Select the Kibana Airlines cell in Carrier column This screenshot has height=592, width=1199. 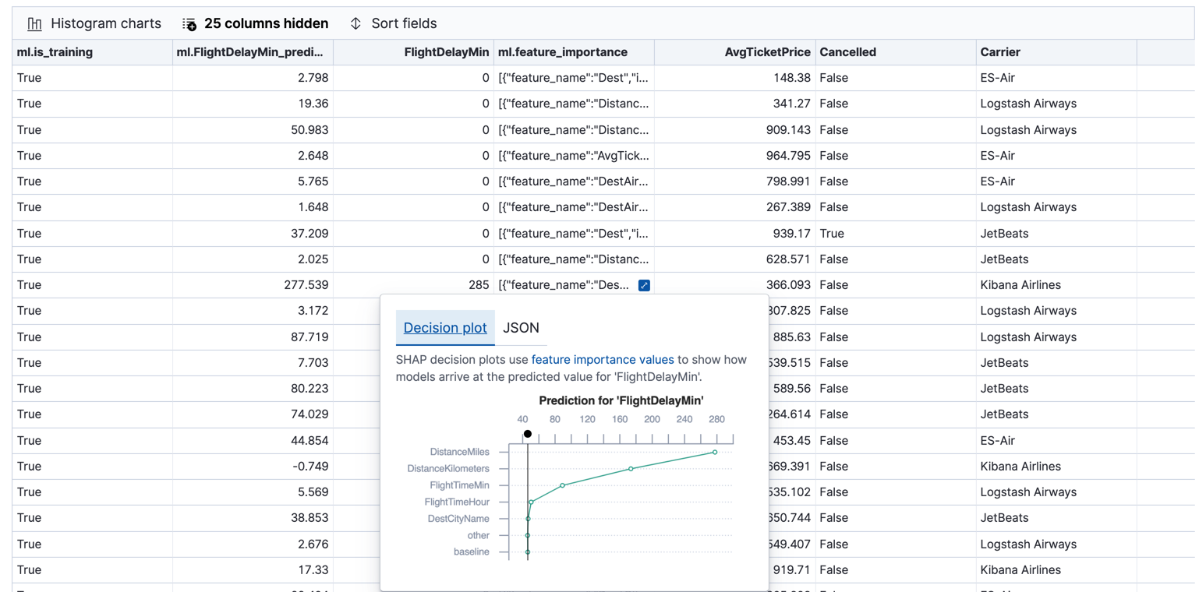1022,284
